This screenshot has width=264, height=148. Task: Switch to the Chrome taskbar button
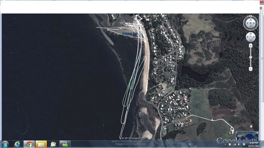coord(29,144)
